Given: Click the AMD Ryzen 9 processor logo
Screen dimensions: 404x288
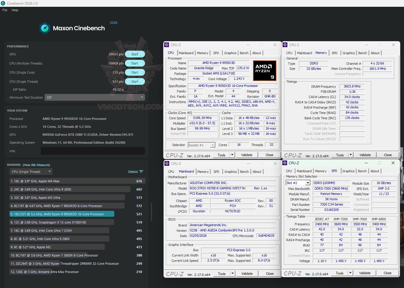Looking at the screenshot, I should click(x=265, y=70).
